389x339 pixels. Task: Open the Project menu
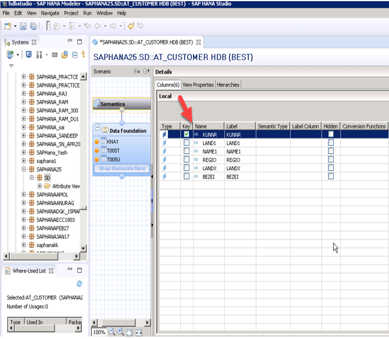71,13
